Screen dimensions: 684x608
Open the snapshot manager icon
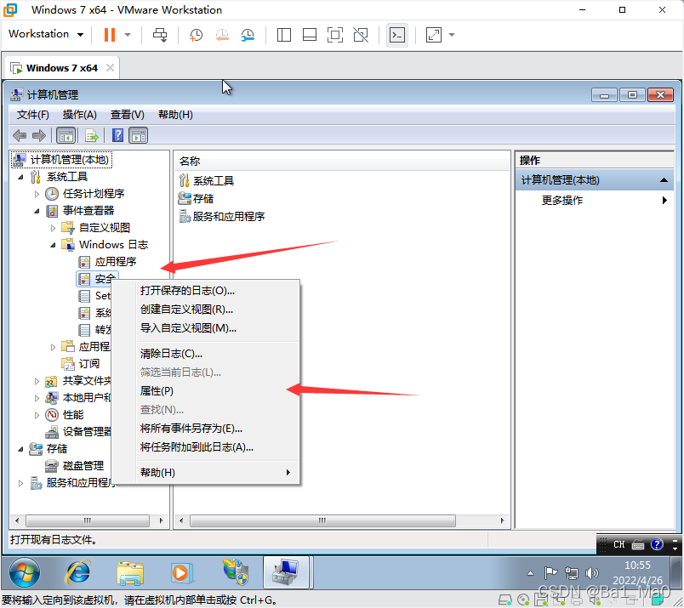(248, 35)
